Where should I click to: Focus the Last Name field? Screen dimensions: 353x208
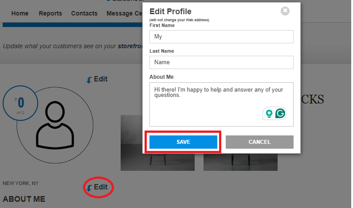pyautogui.click(x=221, y=62)
